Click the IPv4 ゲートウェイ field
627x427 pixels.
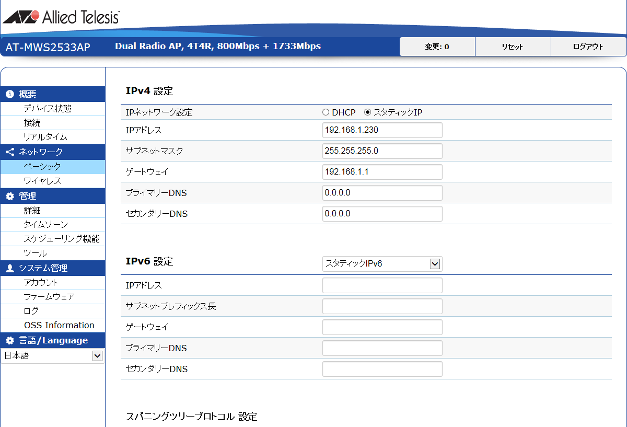[x=382, y=172]
